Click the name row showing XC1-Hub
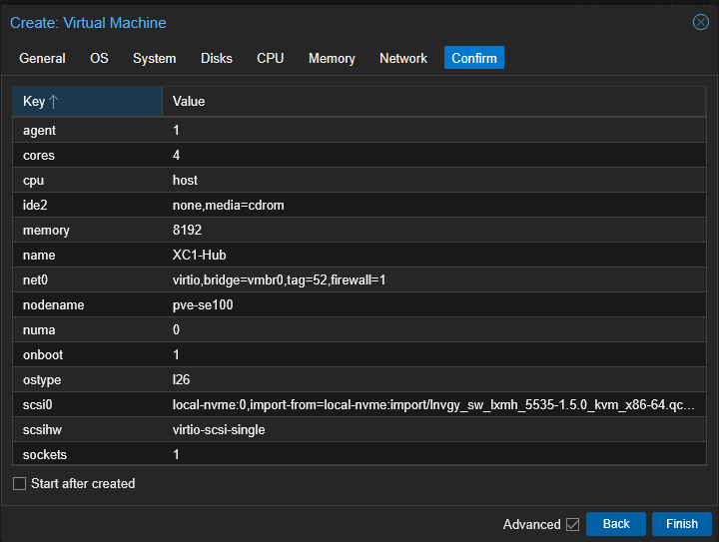This screenshot has height=542, width=719. pyautogui.click(x=359, y=256)
